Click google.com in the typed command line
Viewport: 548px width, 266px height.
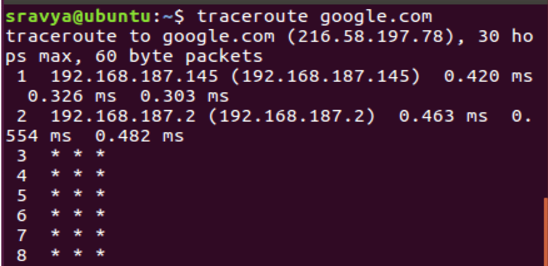pyautogui.click(x=376, y=17)
